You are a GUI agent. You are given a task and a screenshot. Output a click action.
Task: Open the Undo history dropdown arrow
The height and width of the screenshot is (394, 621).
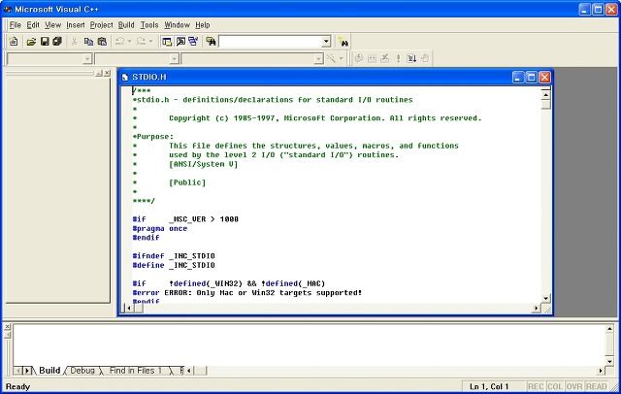pyautogui.click(x=129, y=41)
